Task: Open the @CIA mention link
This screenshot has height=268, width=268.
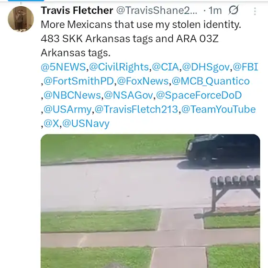Action: click(165, 67)
